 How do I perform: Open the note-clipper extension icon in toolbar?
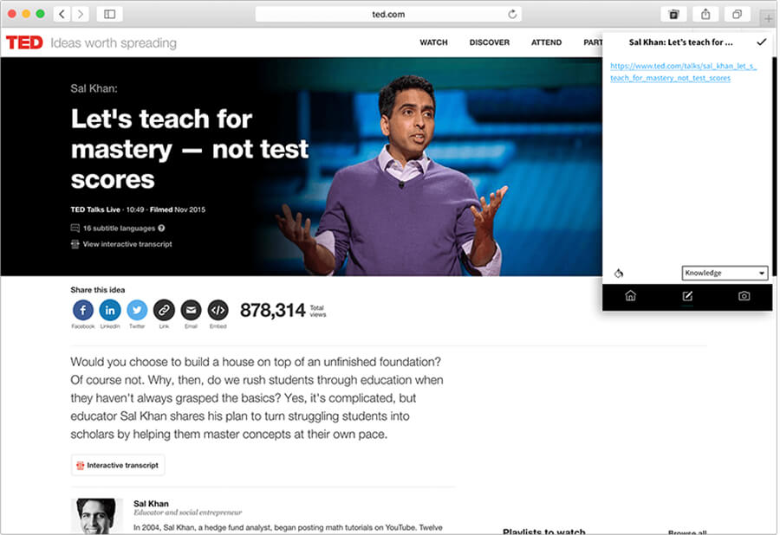pyautogui.click(x=673, y=14)
